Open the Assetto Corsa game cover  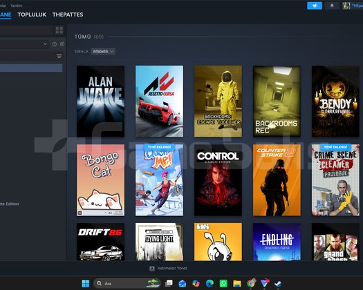(x=159, y=101)
